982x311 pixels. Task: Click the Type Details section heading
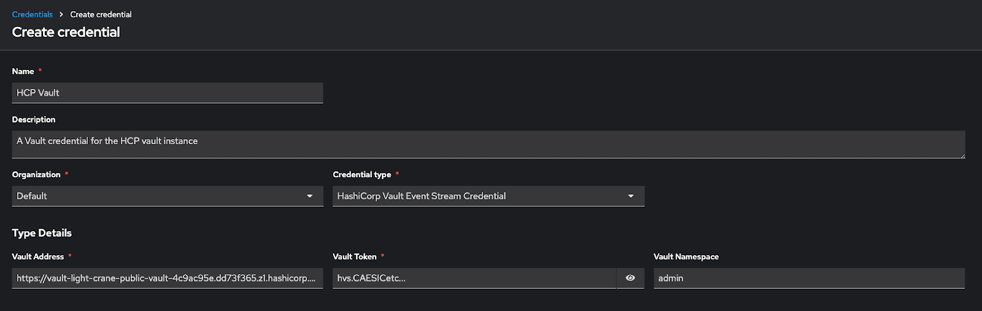(x=42, y=233)
